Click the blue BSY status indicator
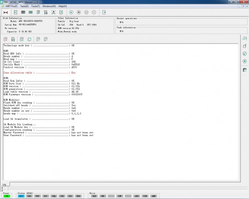The height and width of the screenshot is (199, 249). coord(21,196)
